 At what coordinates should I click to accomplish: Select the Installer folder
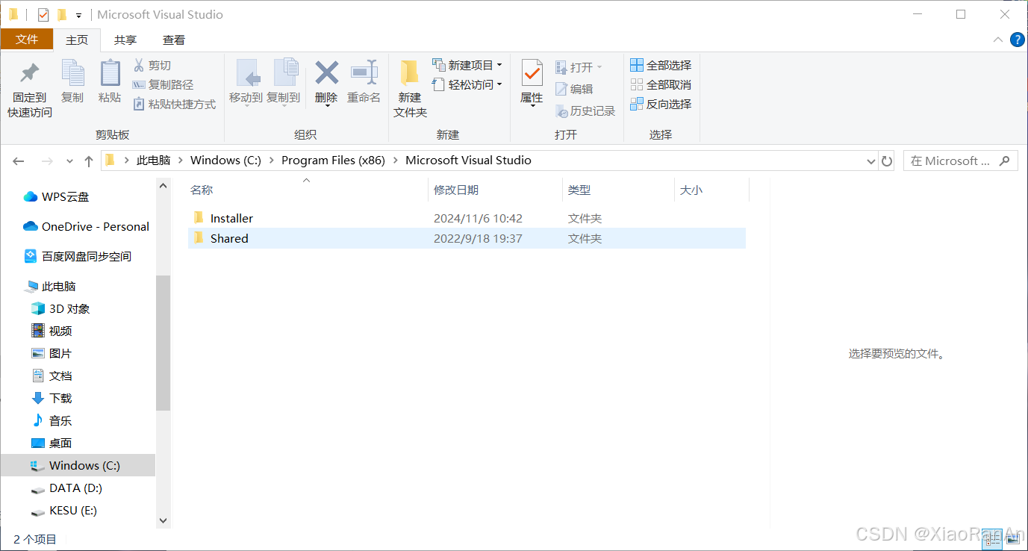(467, 219)
